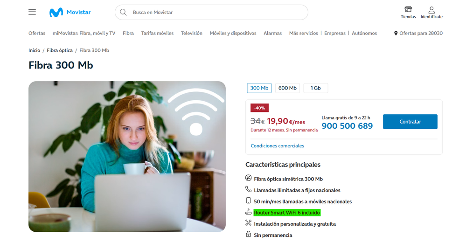Open the Fibra menu item
Screen dimensions: 466x249
[128, 33]
